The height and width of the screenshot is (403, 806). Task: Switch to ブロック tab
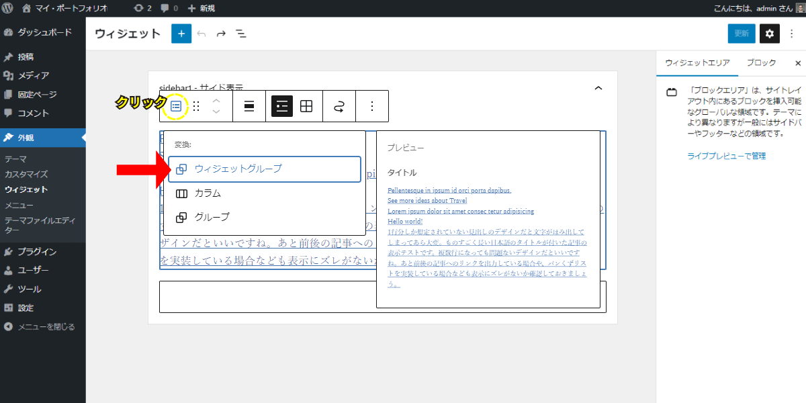coord(761,62)
